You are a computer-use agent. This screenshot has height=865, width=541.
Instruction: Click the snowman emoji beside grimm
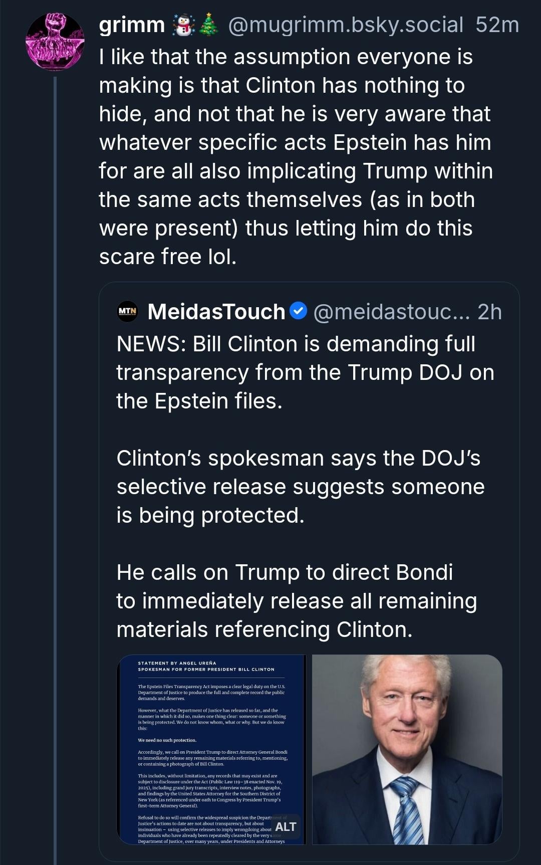(183, 26)
